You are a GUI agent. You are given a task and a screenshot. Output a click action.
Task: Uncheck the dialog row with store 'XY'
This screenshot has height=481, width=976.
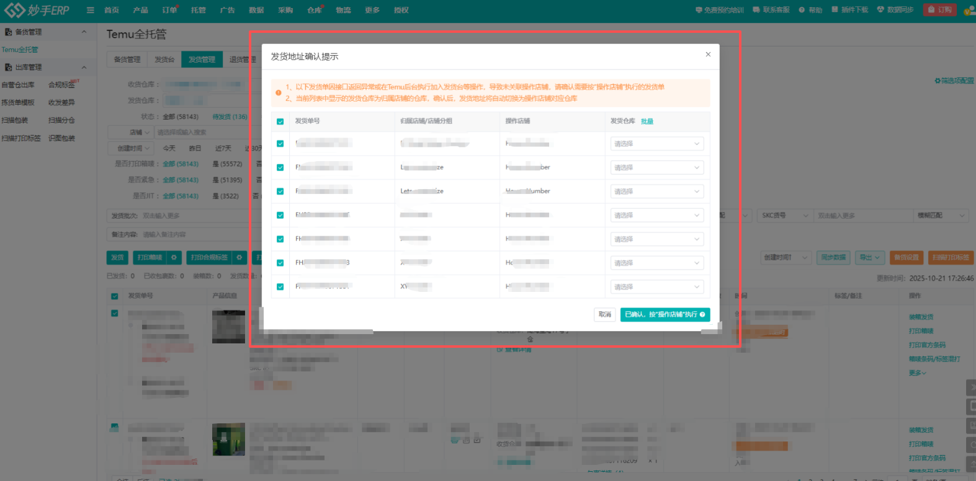coord(280,287)
